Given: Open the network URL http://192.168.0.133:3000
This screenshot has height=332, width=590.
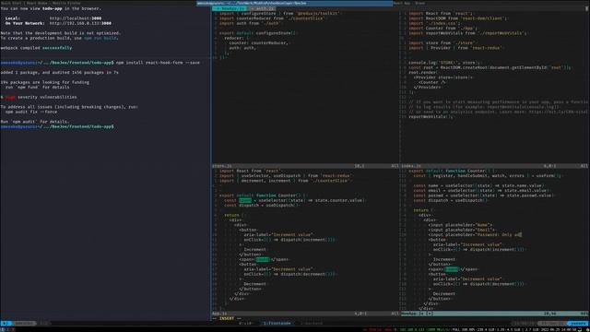Looking at the screenshot, I should point(80,23).
